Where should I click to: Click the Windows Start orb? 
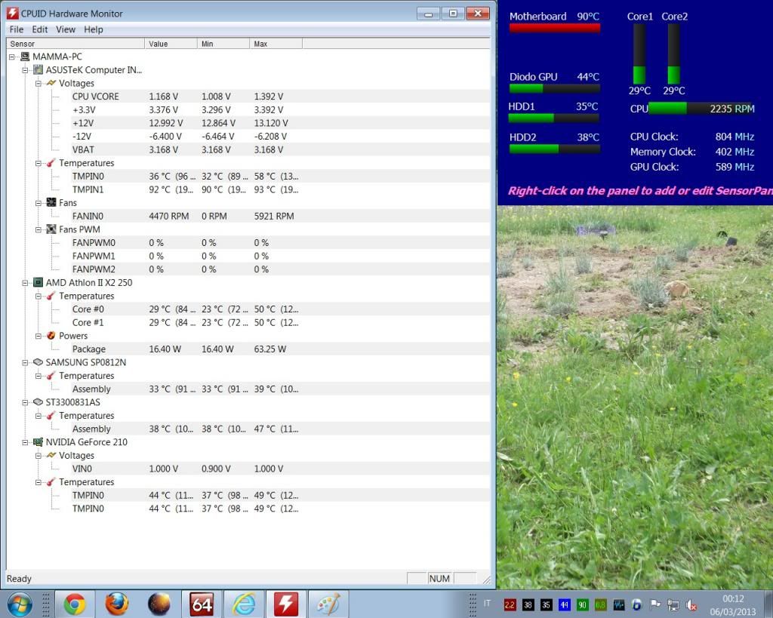[19, 604]
